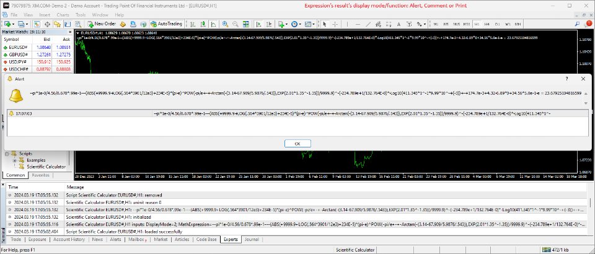Viewport: 595px width, 254px height.
Task: Select USDJPY# in Market Watch
Action: [x=36, y=62]
